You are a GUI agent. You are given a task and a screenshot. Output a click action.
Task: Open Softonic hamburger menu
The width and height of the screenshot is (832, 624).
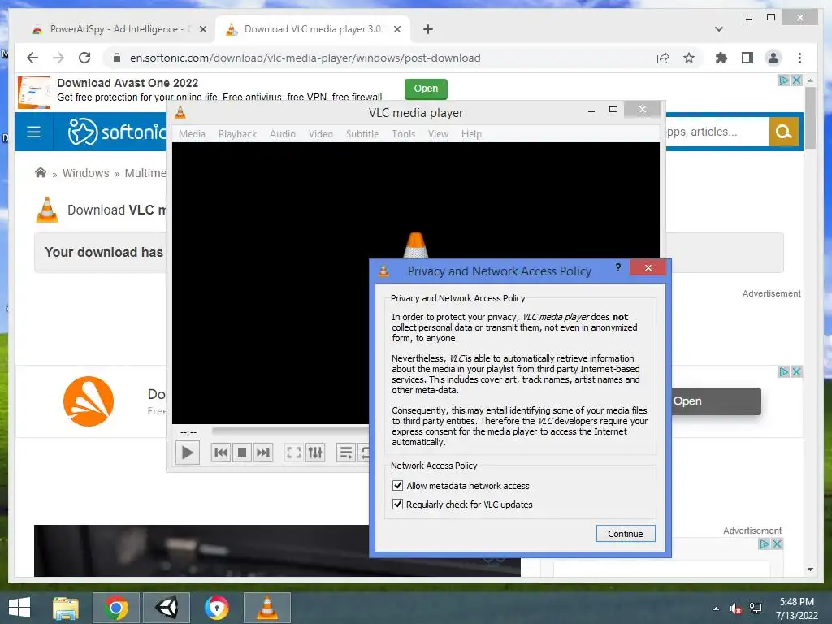click(x=33, y=132)
